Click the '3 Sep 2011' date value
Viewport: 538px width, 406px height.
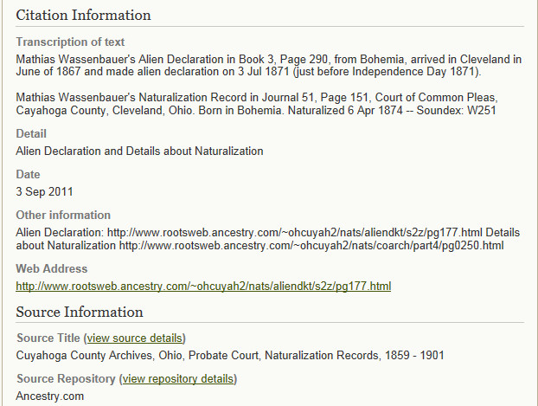tap(44, 191)
